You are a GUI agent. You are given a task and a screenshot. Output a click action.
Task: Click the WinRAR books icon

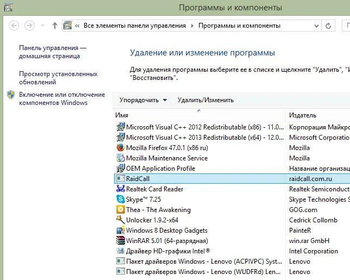[x=121, y=240]
